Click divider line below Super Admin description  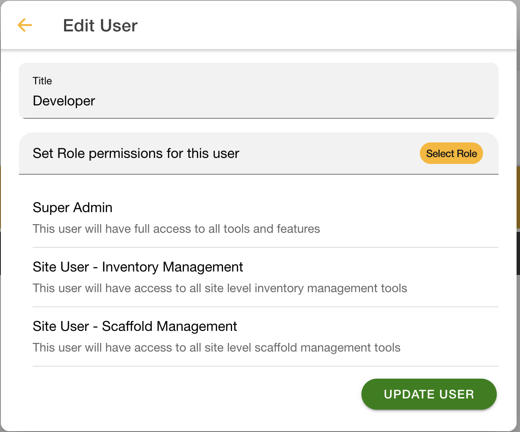(x=265, y=247)
